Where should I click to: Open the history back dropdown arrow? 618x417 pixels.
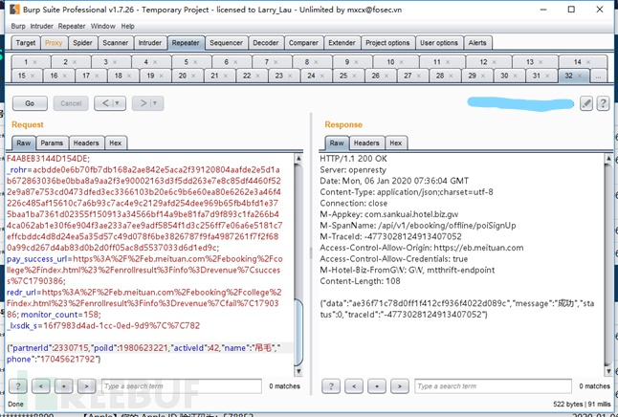pos(117,103)
